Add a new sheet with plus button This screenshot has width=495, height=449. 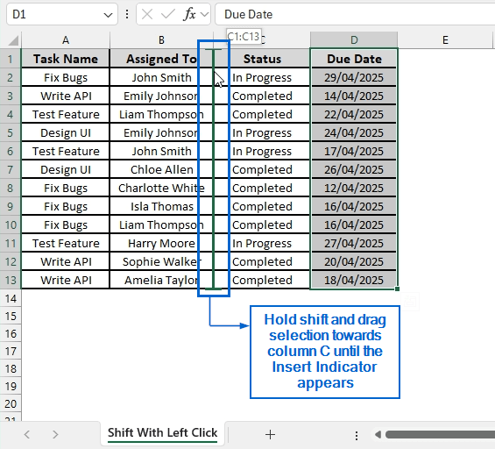[270, 435]
